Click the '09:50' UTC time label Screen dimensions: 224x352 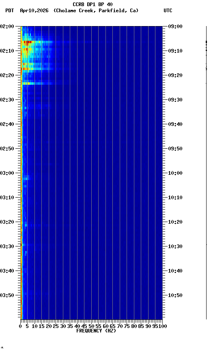point(175,149)
